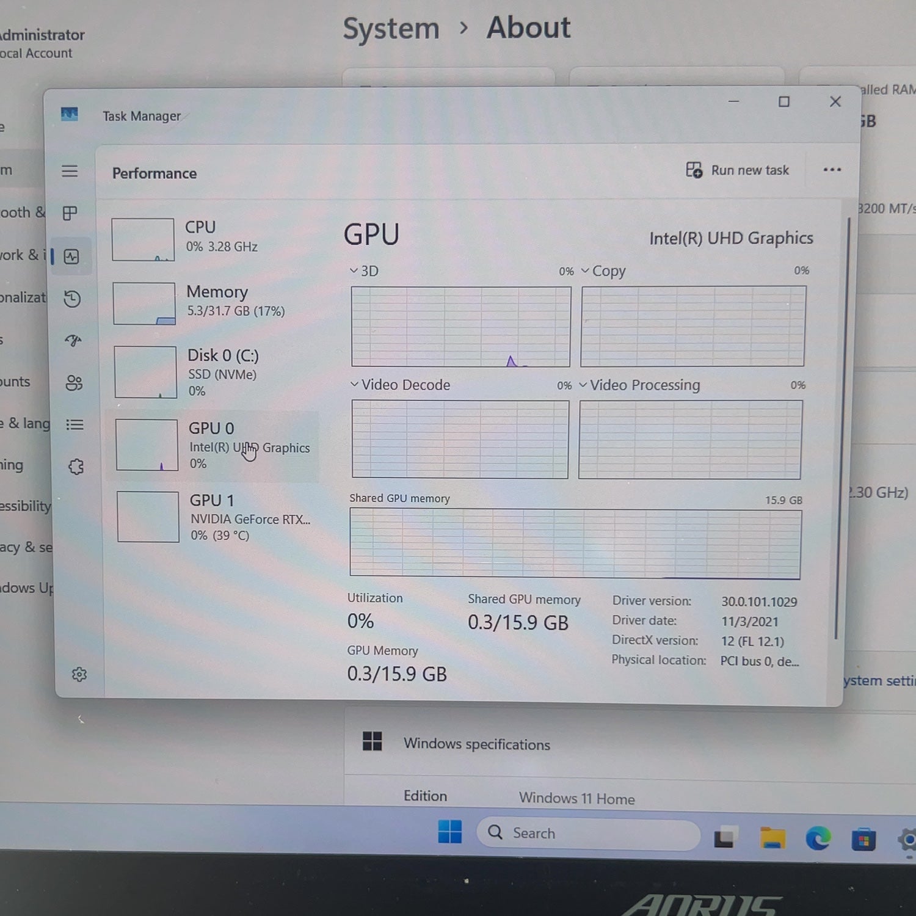Select the Disk 0 (C:) performance entry
The width and height of the screenshot is (916, 916).
211,372
